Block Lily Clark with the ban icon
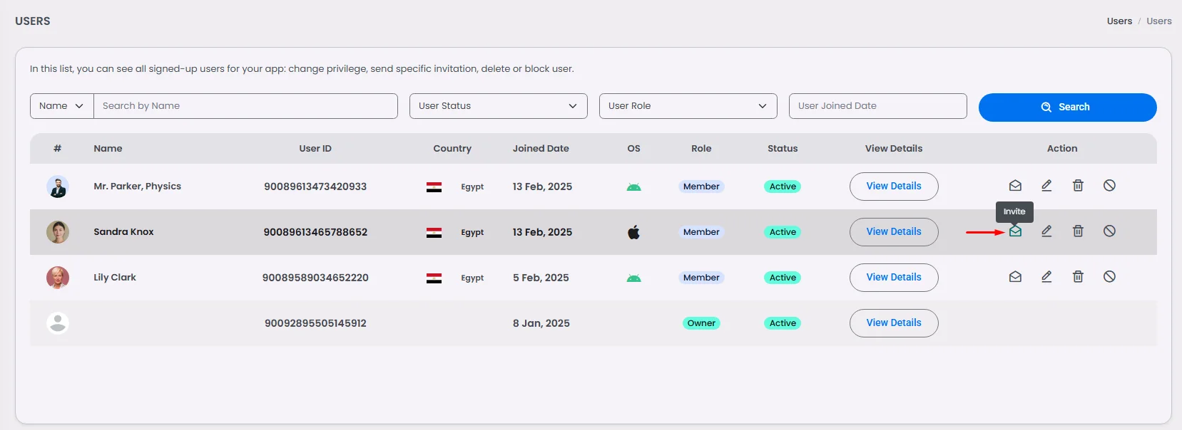 (1109, 277)
